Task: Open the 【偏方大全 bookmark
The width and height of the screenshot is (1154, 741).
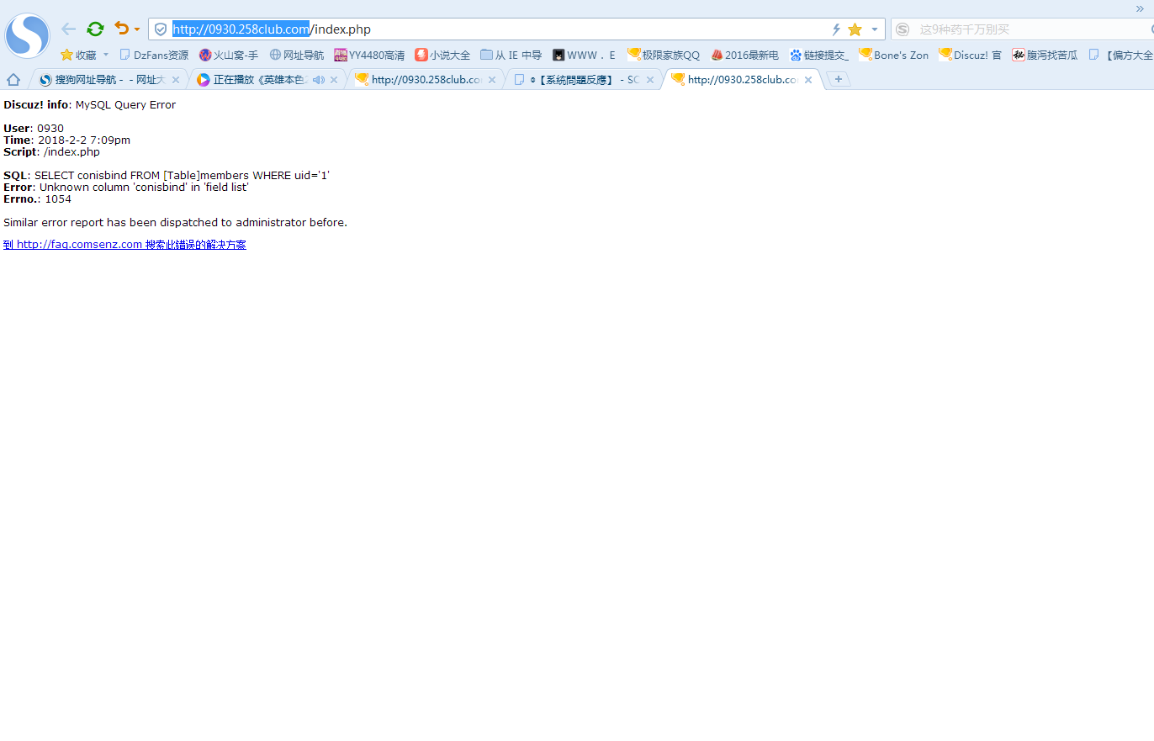Action: (x=1120, y=55)
